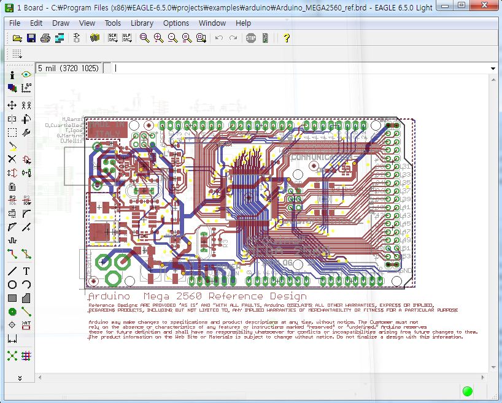Select the Arc tool
This screenshot has height=403, width=502.
click(26, 285)
